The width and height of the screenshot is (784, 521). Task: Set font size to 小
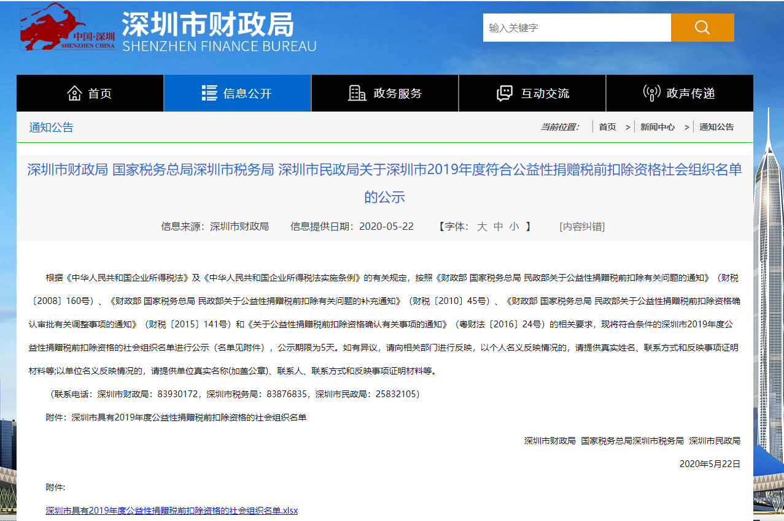point(514,226)
